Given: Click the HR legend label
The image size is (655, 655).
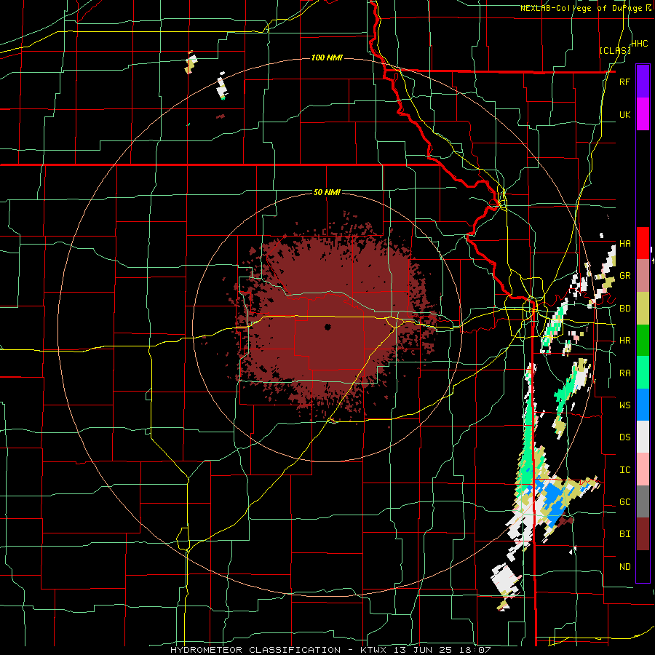Looking at the screenshot, I should click(x=624, y=341).
